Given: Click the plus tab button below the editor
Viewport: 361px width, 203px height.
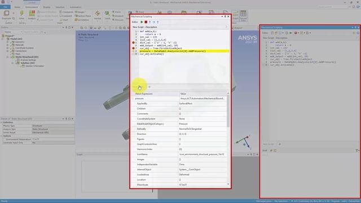Looking at the screenshot, I should pos(149,87).
